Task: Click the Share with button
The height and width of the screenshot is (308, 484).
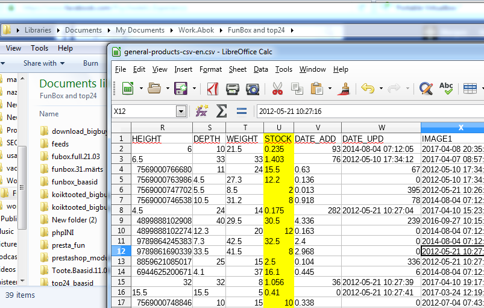Action: click(40, 63)
